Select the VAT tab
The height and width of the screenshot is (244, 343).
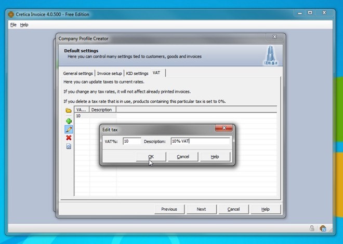point(156,73)
